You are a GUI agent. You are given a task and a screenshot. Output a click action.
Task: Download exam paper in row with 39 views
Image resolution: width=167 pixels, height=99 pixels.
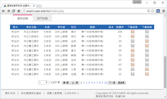[133, 41]
